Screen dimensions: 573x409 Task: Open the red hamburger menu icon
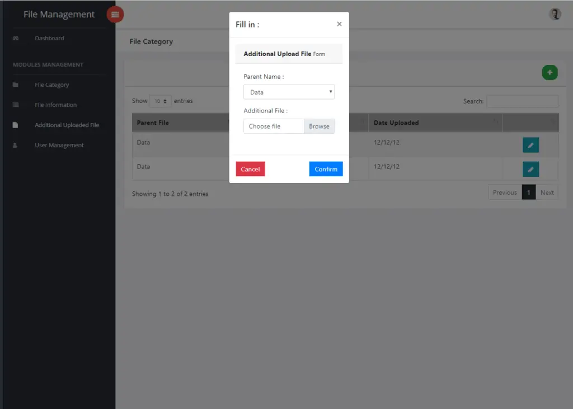pyautogui.click(x=115, y=14)
